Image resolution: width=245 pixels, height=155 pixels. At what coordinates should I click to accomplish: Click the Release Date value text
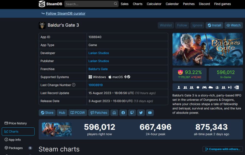coord(121,101)
